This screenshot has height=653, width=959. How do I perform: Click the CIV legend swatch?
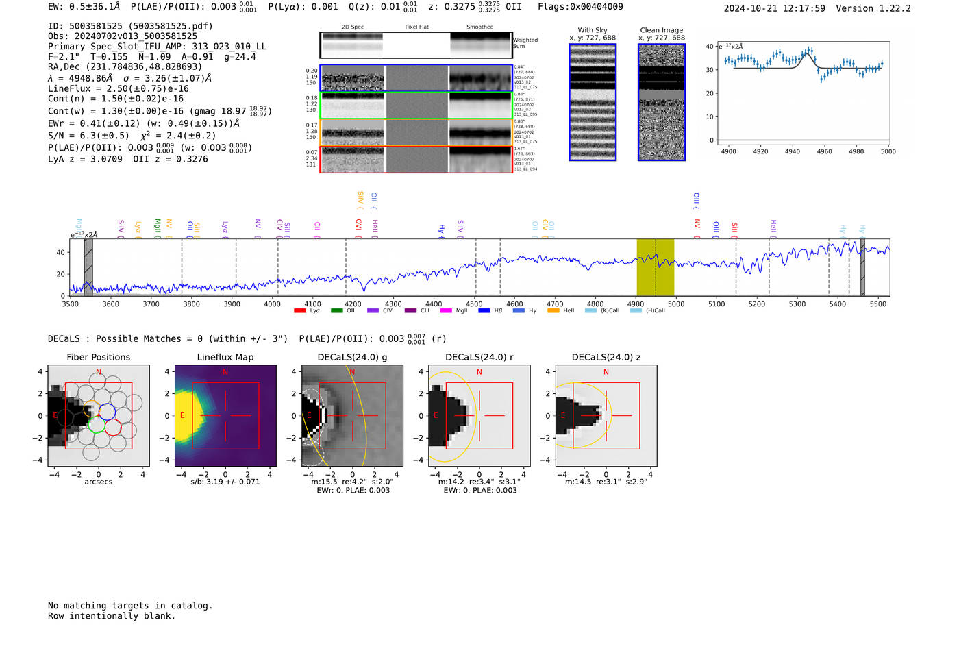pyautogui.click(x=373, y=311)
